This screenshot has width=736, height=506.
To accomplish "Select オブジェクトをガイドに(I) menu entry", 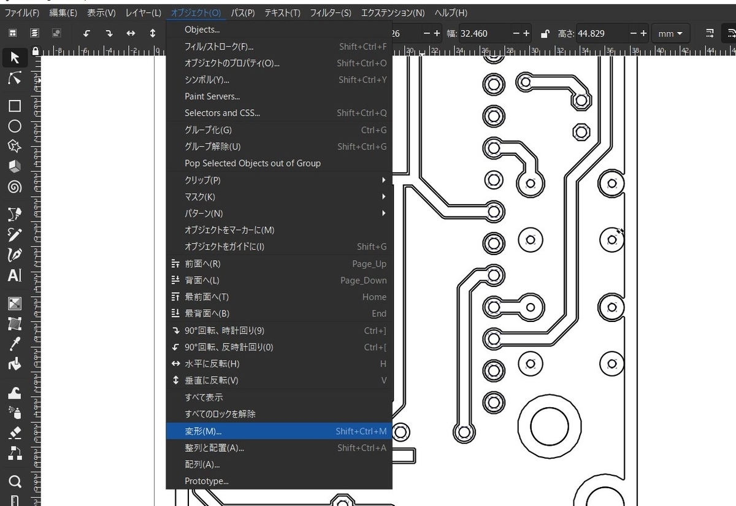I will [279, 247].
